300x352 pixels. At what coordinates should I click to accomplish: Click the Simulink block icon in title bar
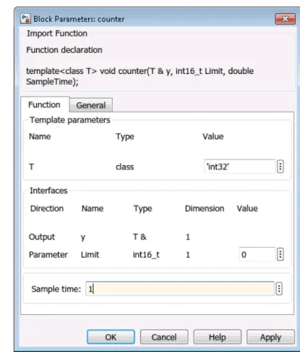point(25,19)
